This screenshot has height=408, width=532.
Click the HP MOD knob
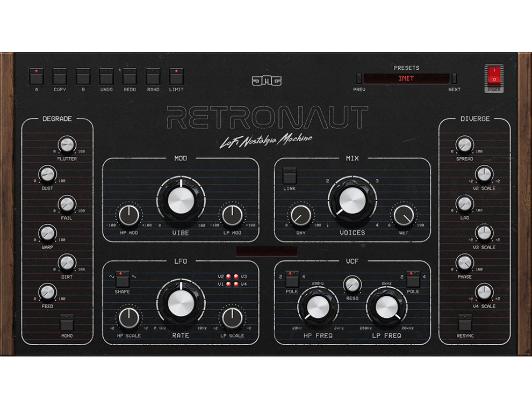(129, 215)
